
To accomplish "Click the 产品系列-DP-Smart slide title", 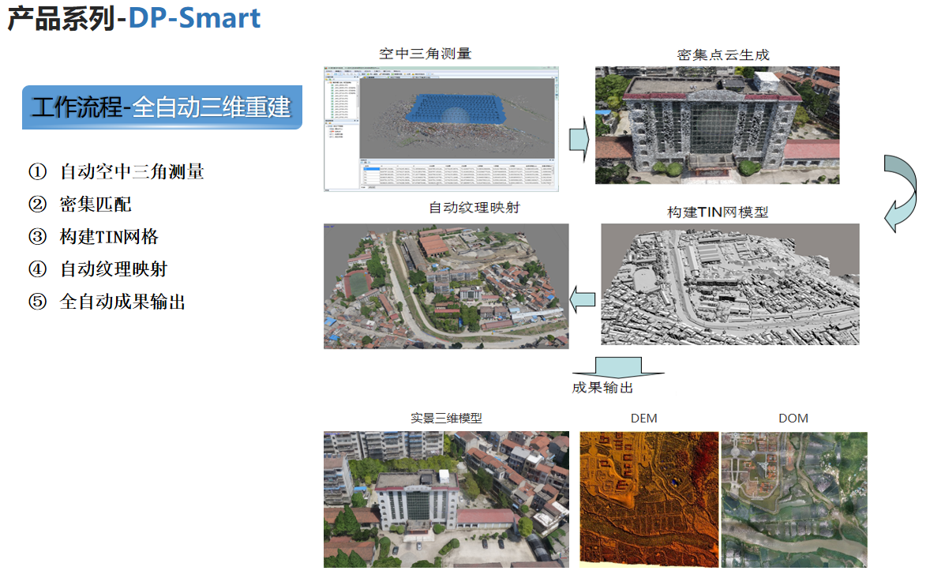I will [x=134, y=18].
